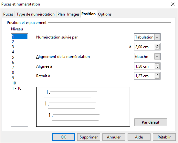The height and width of the screenshot is (143, 178).
Task: Select the 1 - 10 level entry
Action: coord(19,88)
